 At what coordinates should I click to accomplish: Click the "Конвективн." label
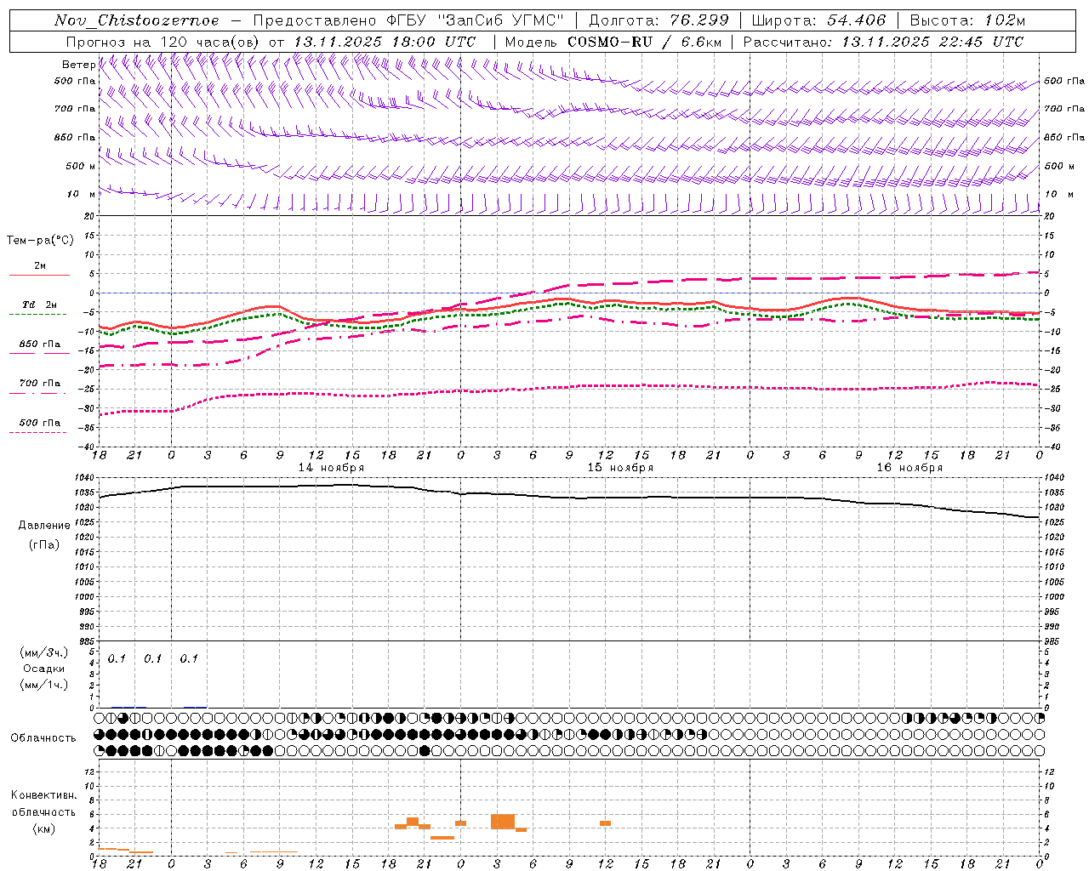(x=44, y=795)
